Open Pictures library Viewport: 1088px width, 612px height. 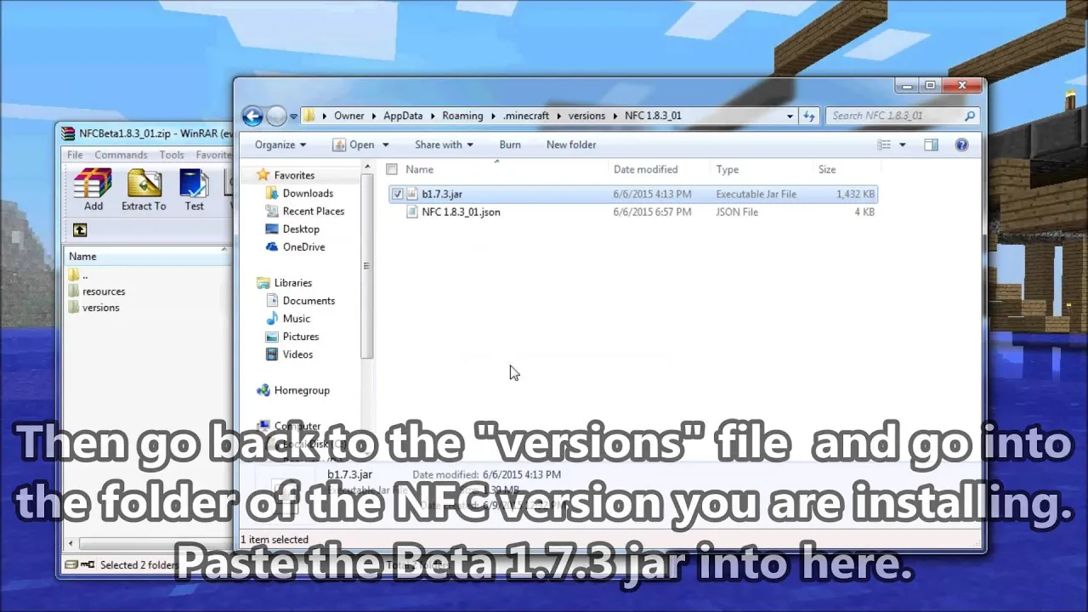(x=301, y=336)
